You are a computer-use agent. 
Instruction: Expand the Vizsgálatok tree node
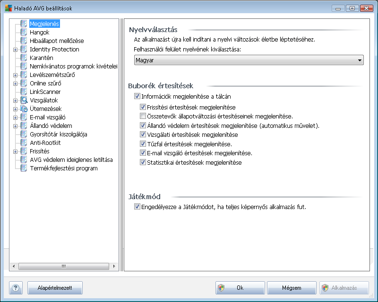pos(15,101)
